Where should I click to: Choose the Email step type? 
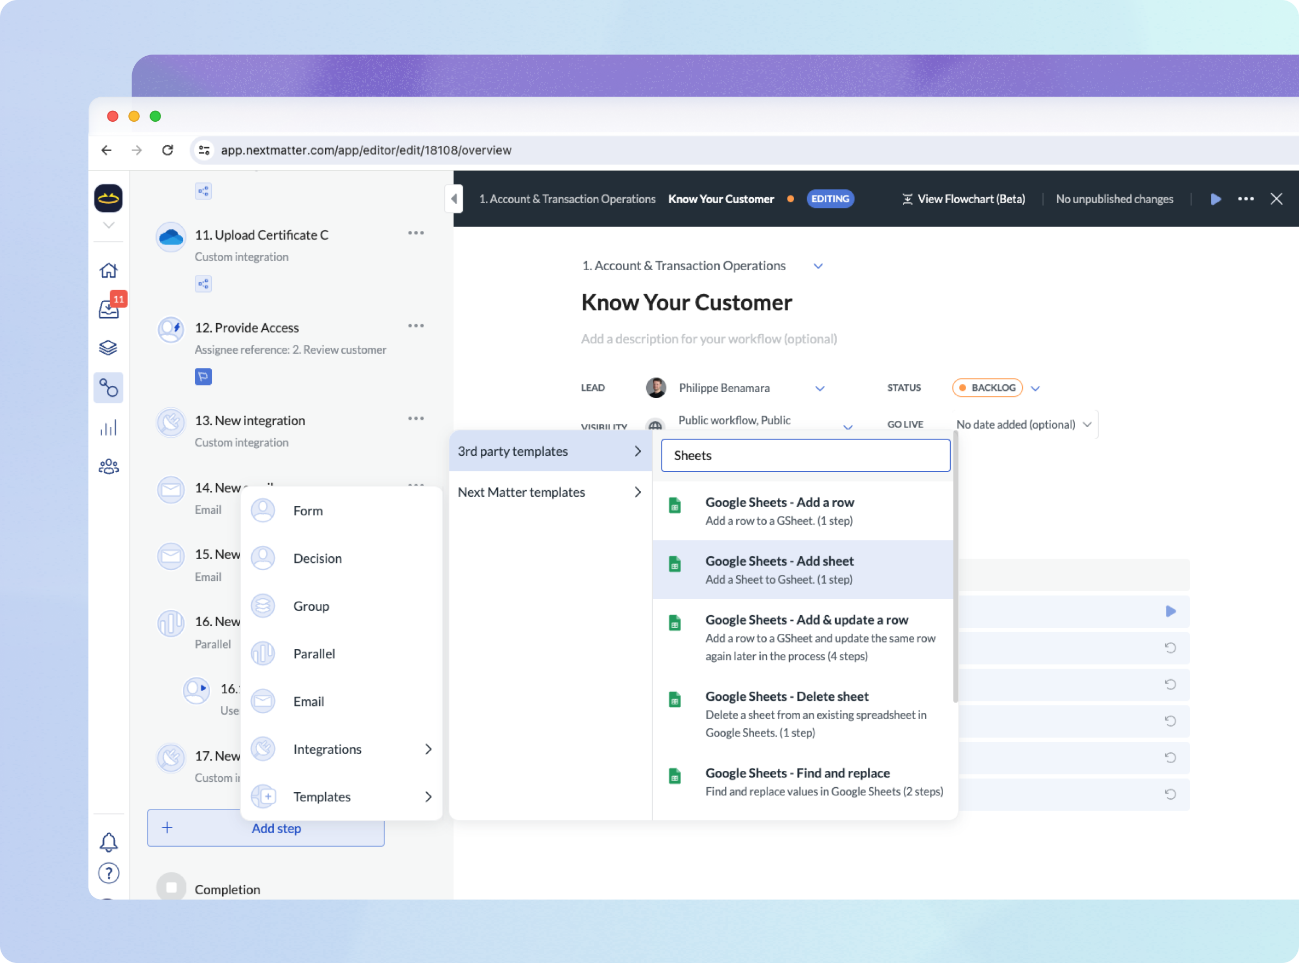coord(308,702)
